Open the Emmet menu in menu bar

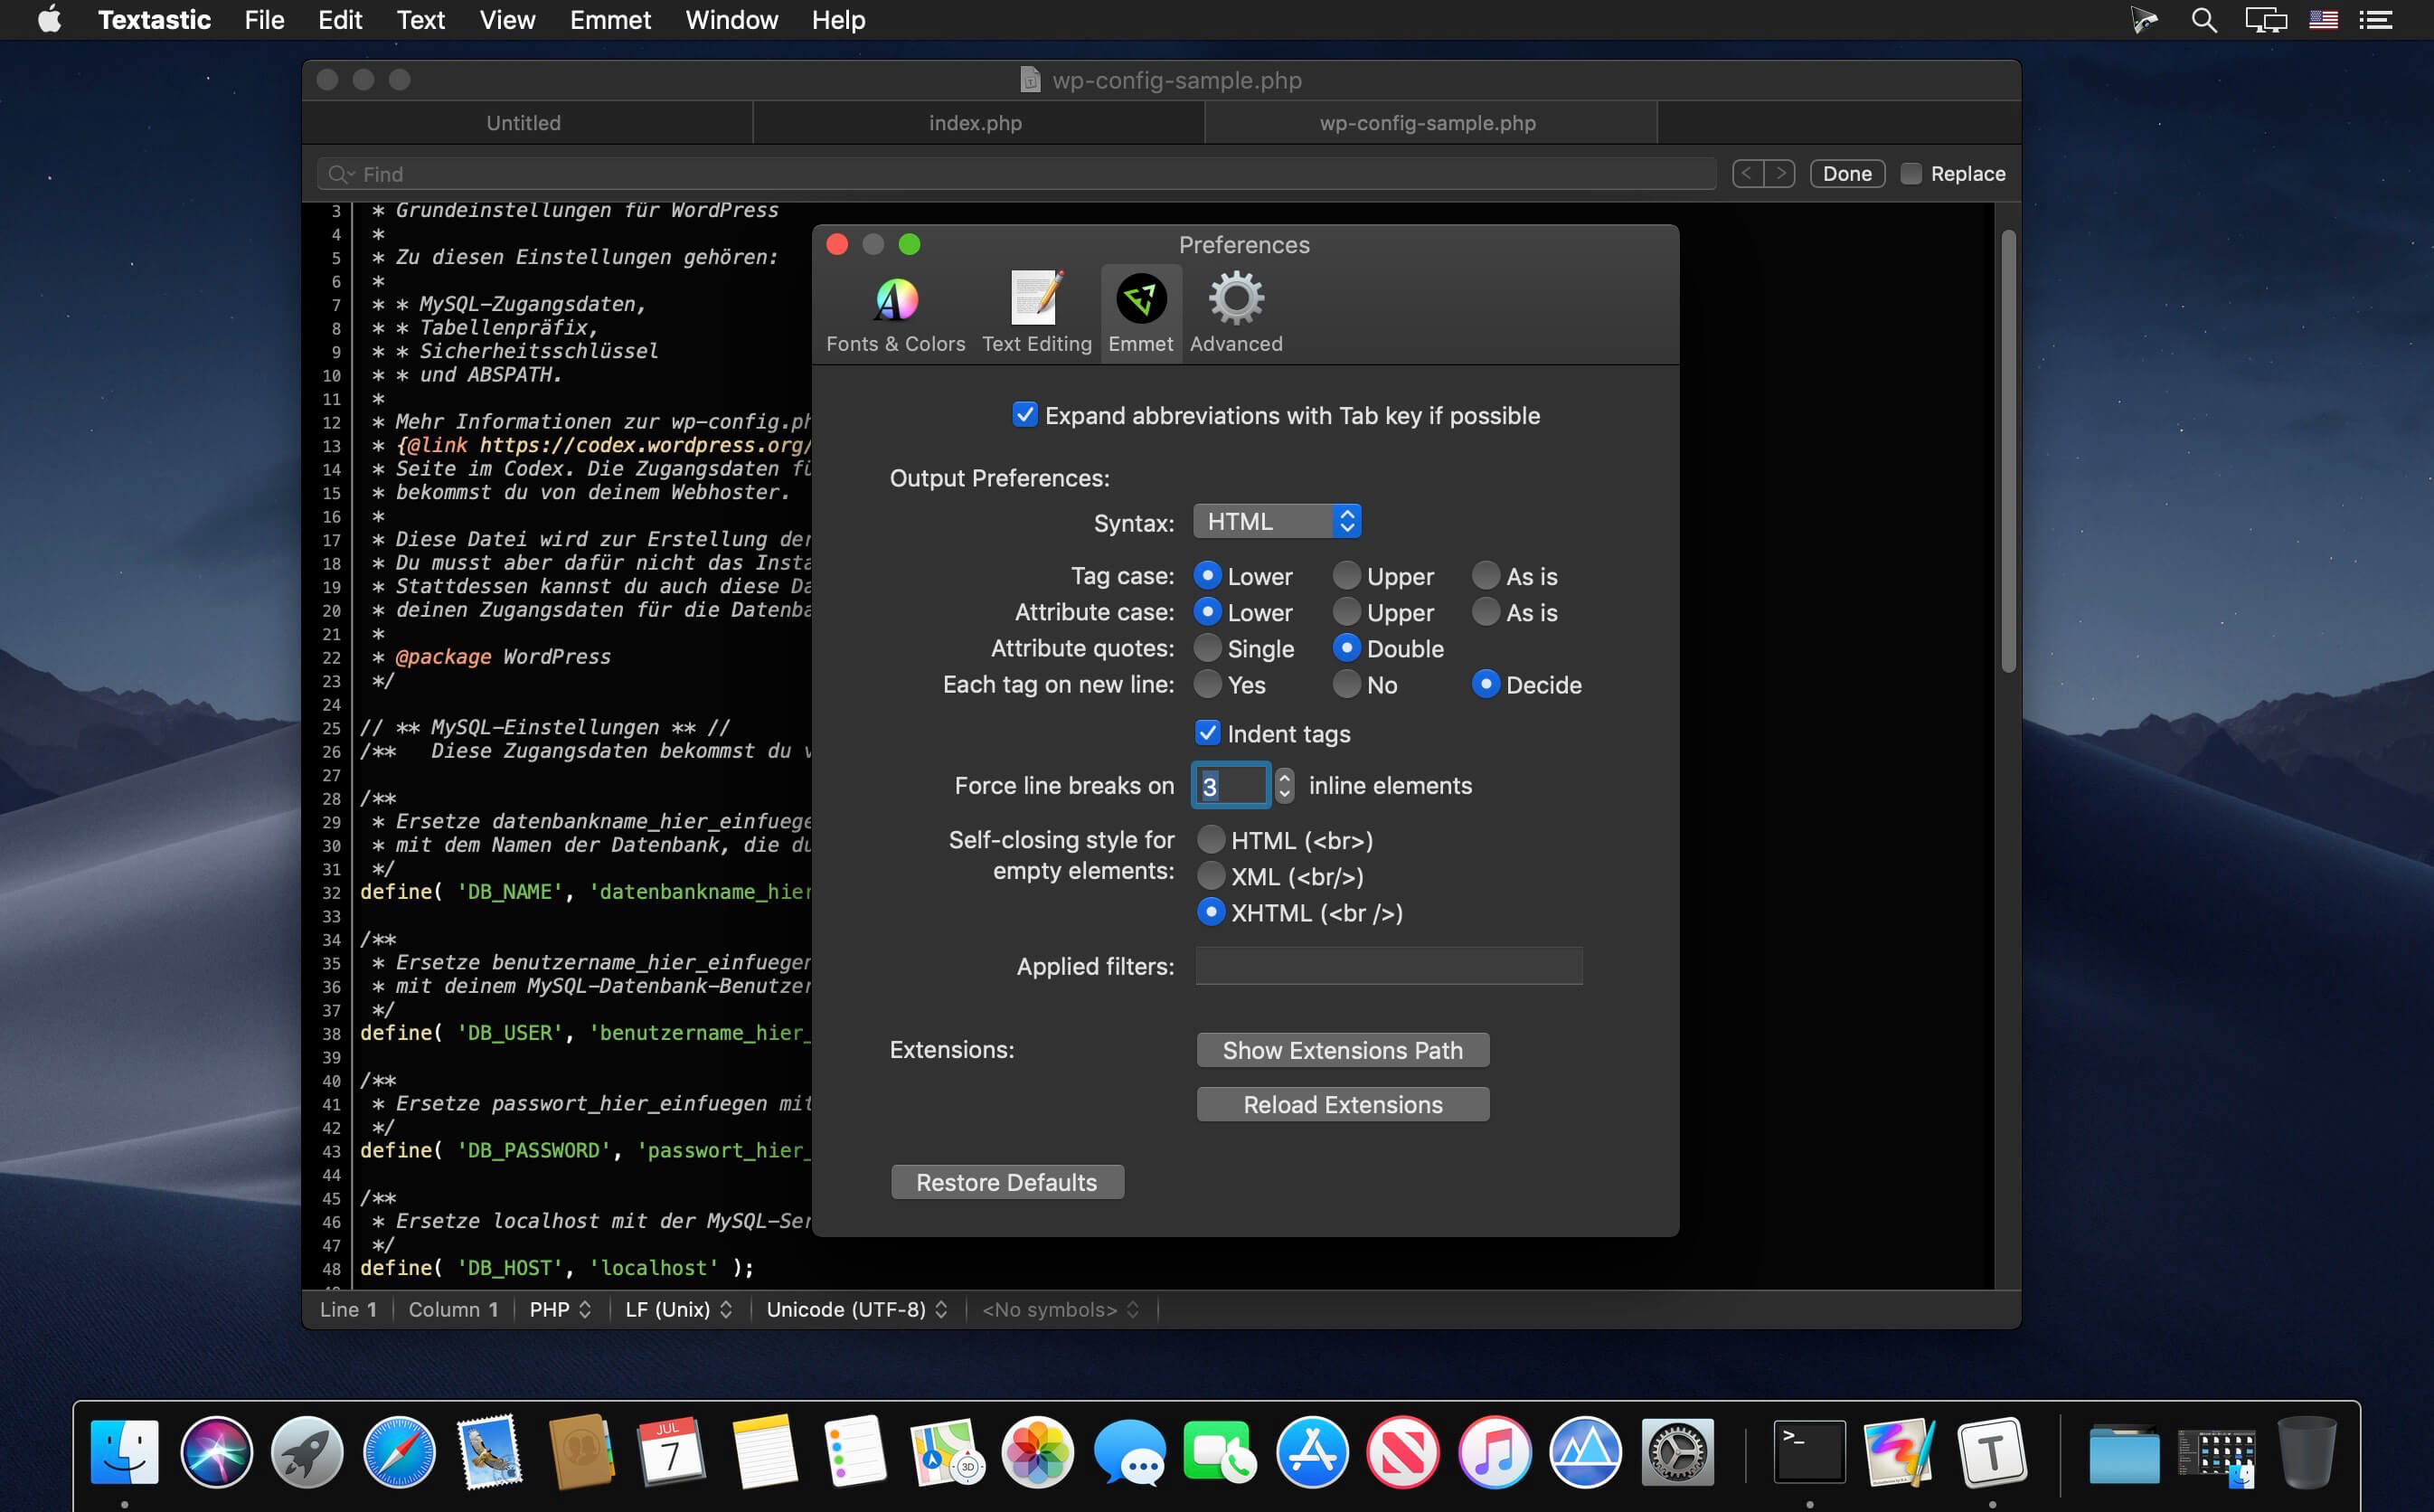click(609, 20)
